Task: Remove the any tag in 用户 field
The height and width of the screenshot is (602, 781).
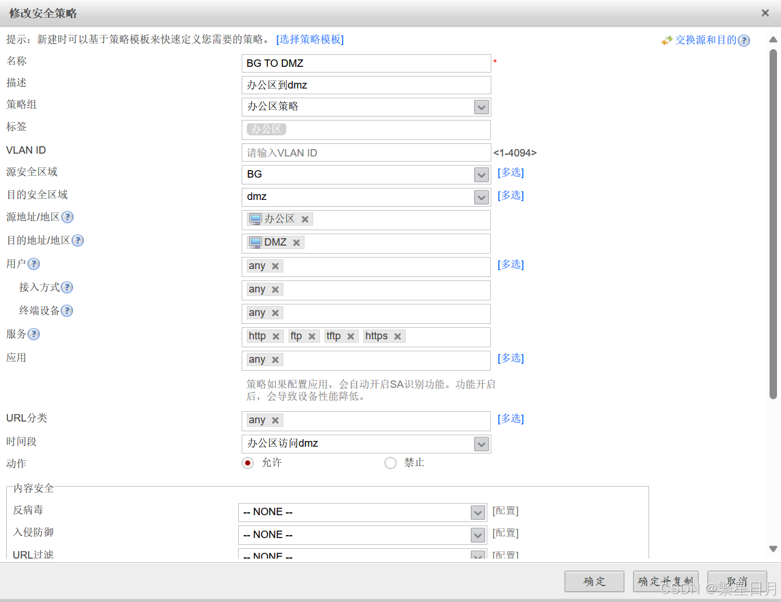Action: pyautogui.click(x=275, y=266)
